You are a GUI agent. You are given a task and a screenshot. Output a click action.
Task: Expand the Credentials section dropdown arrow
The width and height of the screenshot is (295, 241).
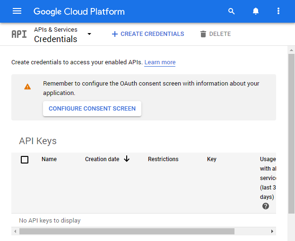(x=89, y=34)
